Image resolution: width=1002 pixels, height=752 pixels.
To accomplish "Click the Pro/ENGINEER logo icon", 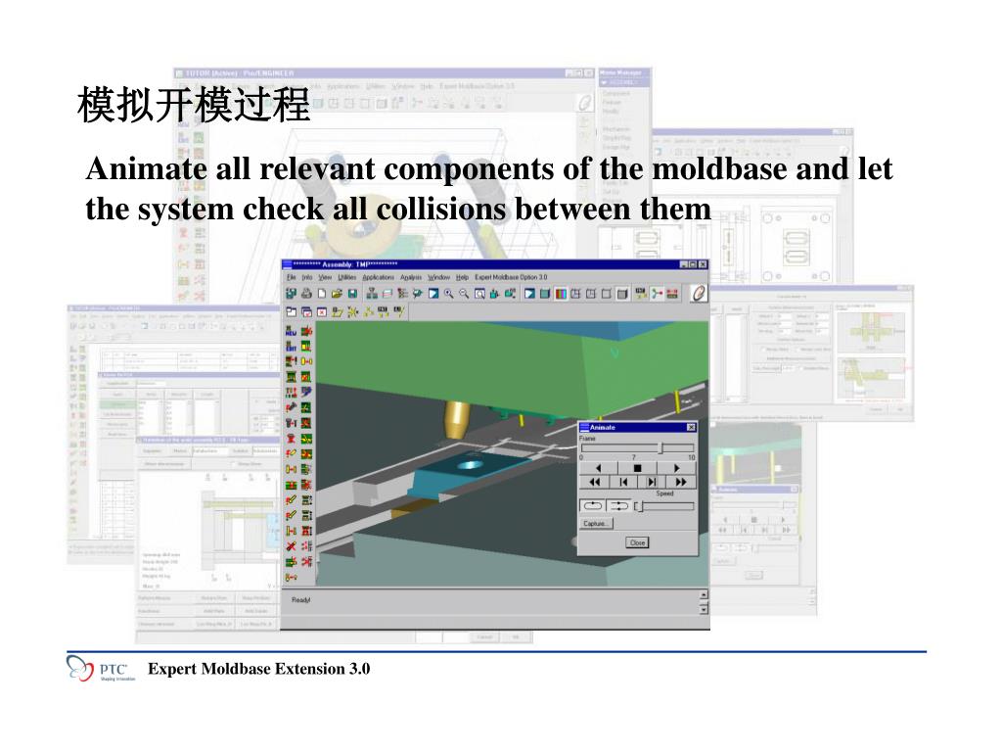I will click(x=699, y=294).
